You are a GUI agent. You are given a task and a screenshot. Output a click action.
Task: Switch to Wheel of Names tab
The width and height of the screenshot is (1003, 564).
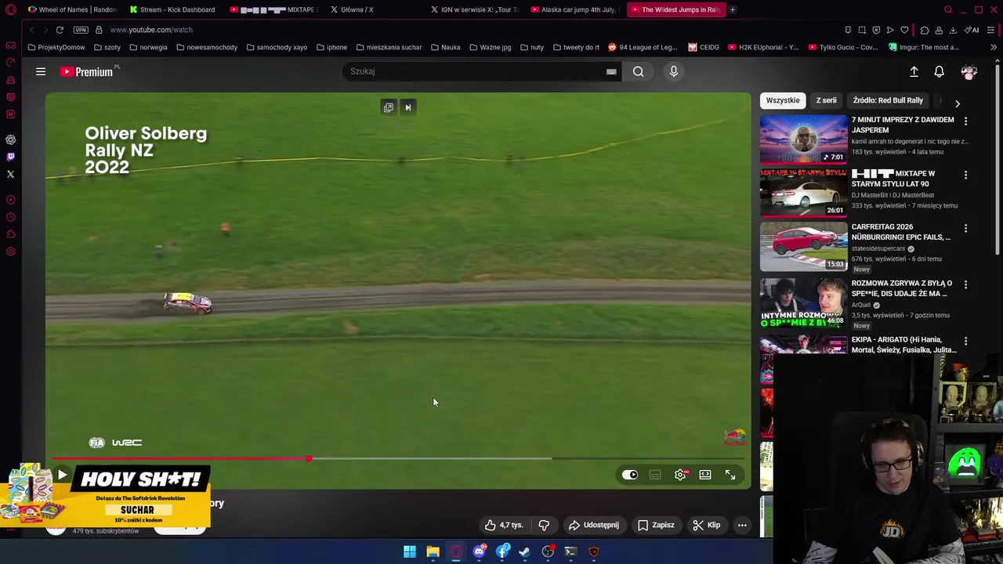pyautogui.click(x=71, y=9)
